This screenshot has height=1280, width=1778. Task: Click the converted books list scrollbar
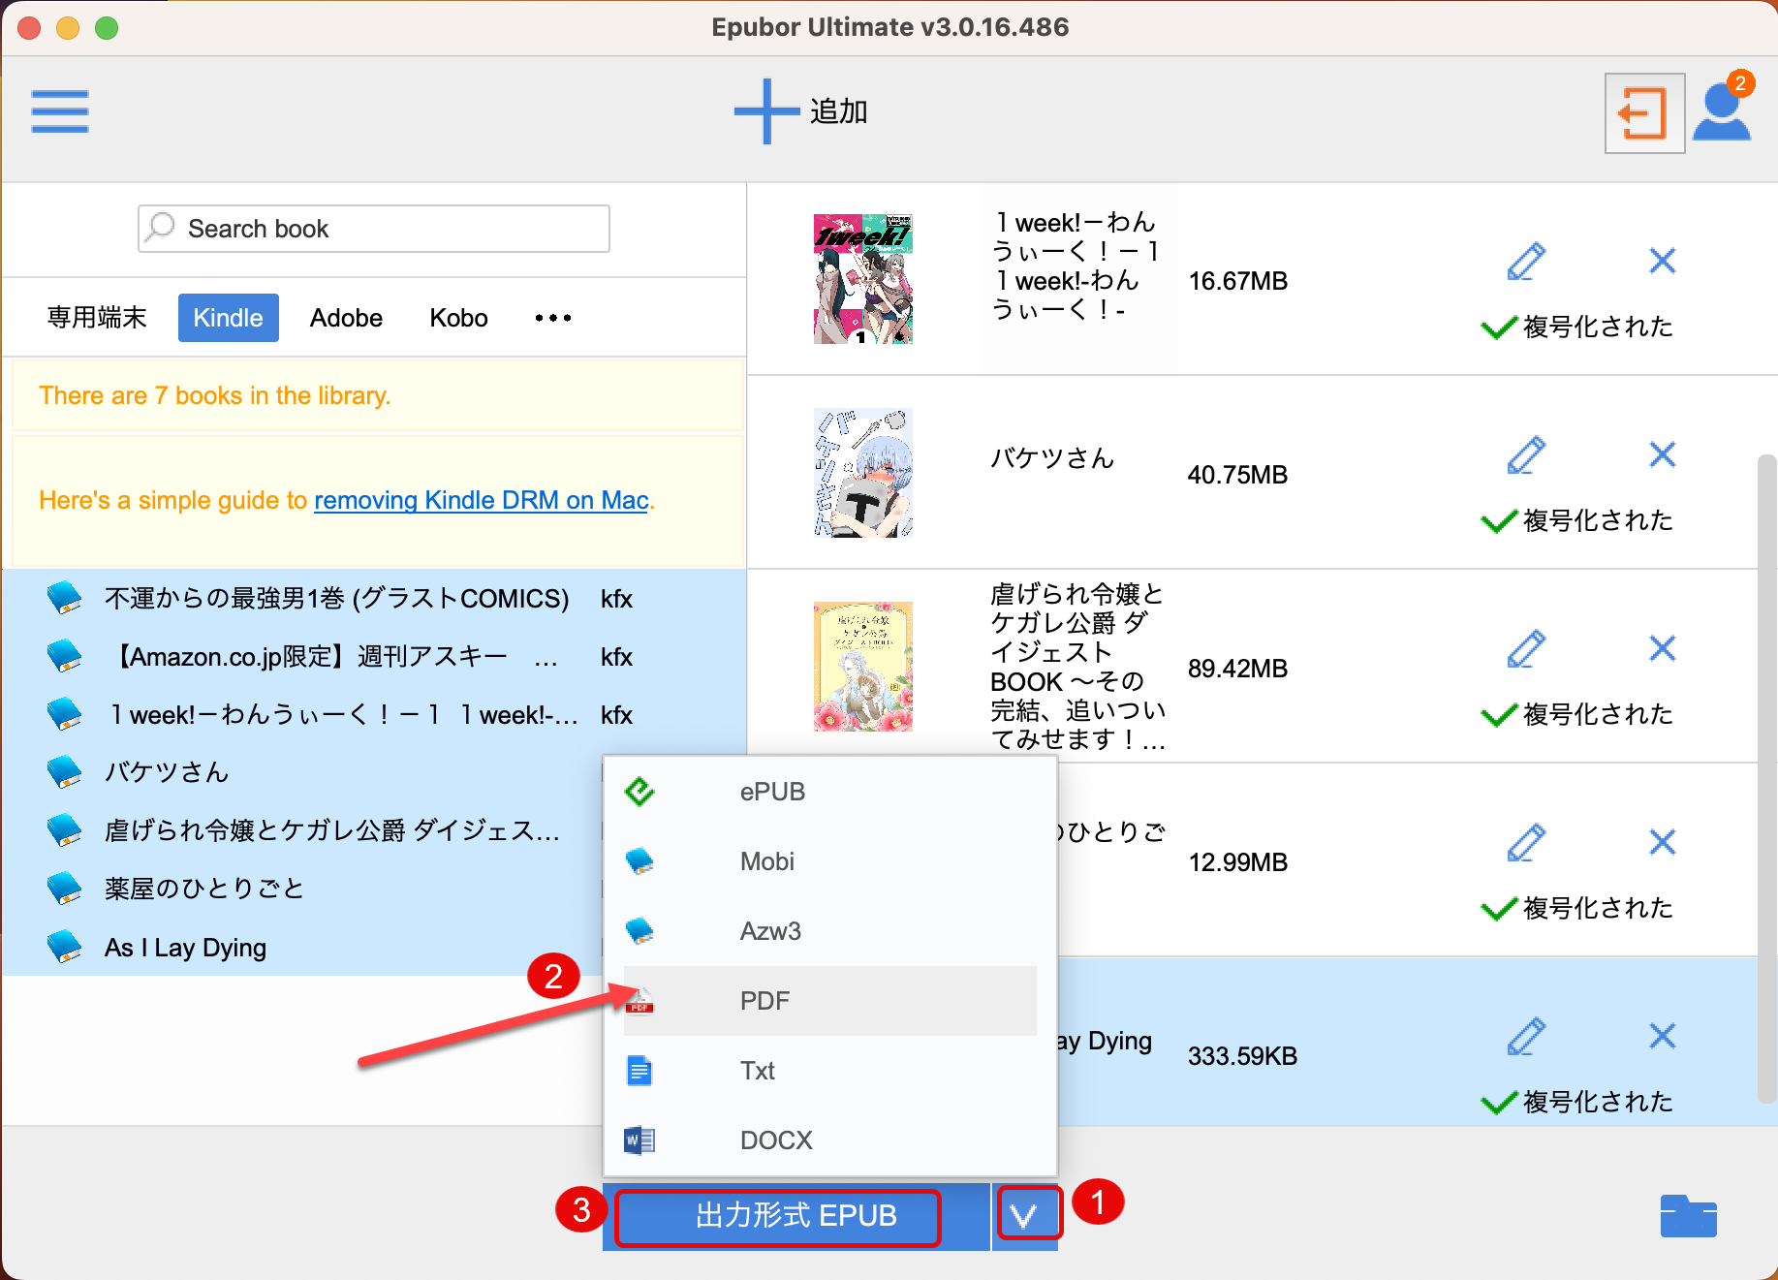[1767, 778]
